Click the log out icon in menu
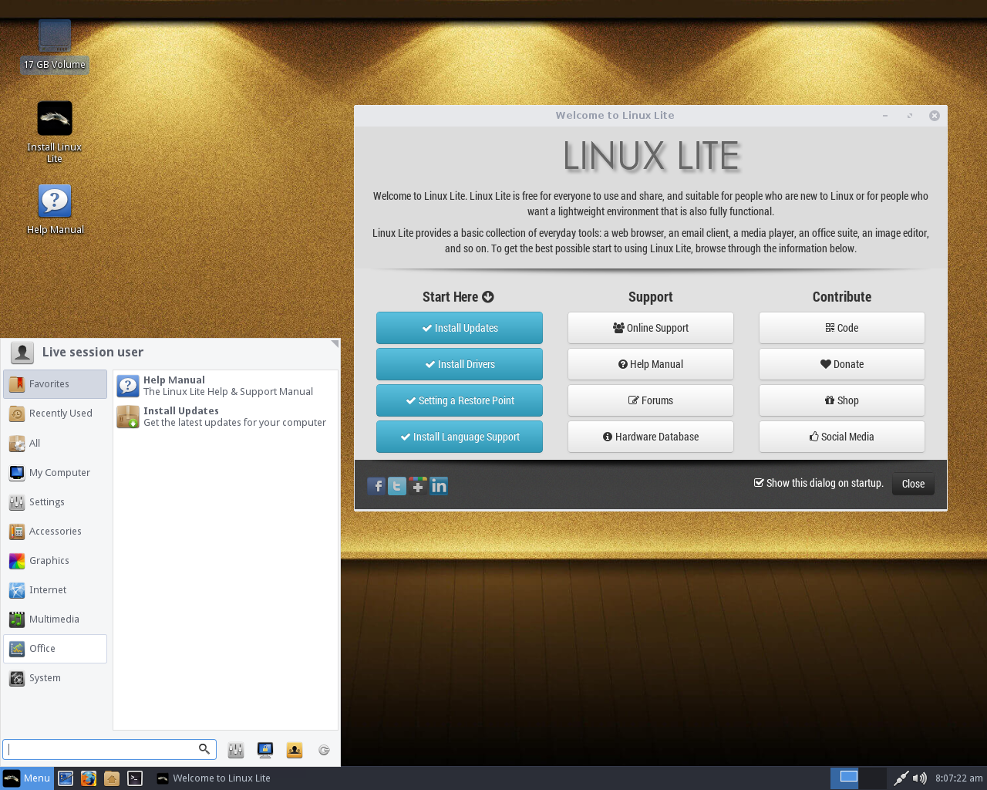This screenshot has width=987, height=790. click(324, 750)
